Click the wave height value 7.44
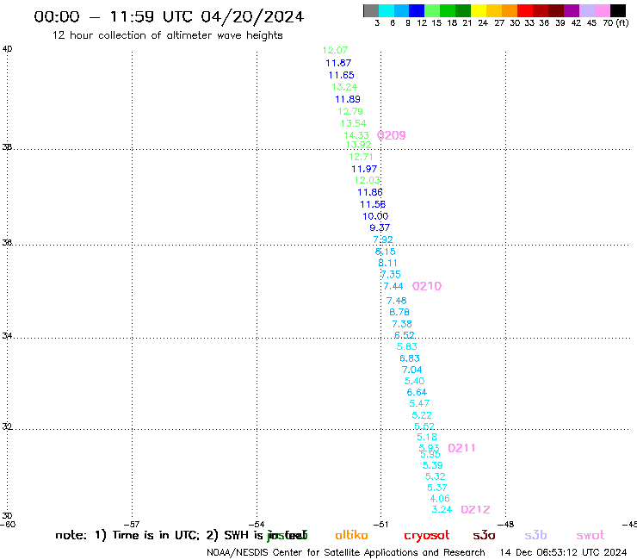This screenshot has width=637, height=560. [393, 287]
